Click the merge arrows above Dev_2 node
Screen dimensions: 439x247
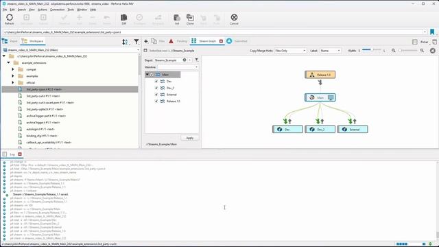pos(320,121)
